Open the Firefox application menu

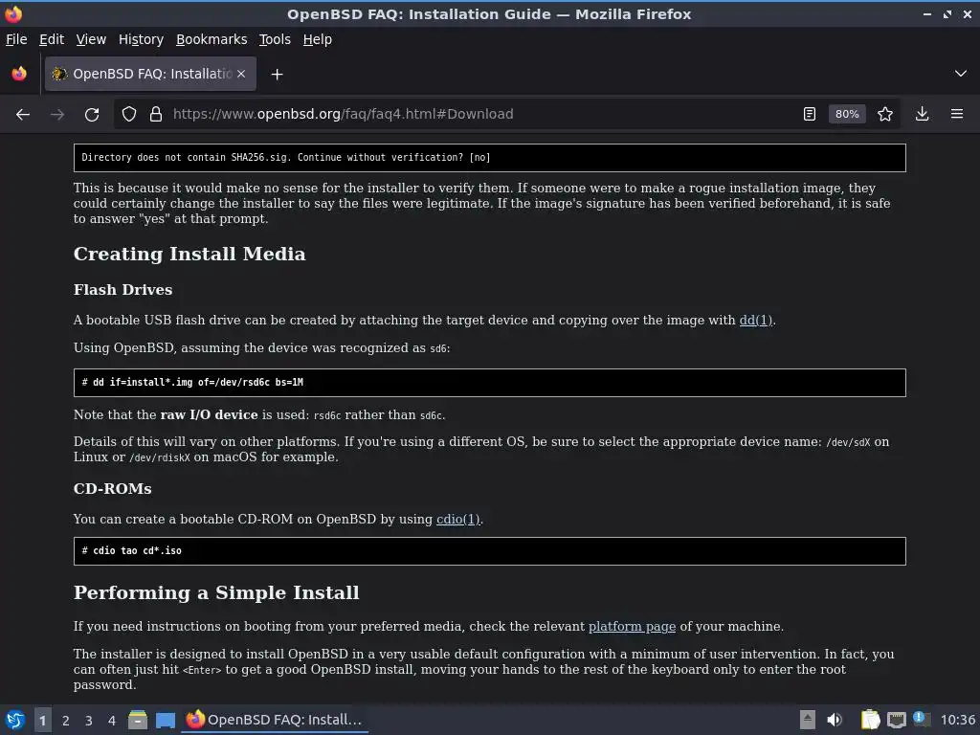click(957, 115)
